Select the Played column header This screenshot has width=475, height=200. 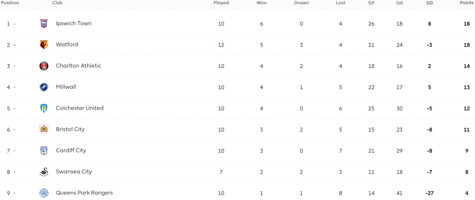[x=221, y=3]
